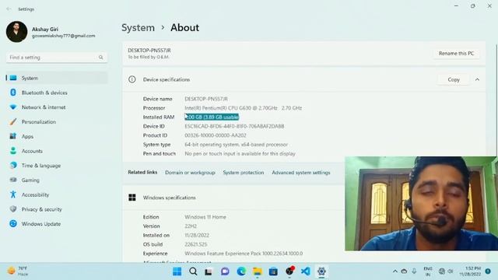498x280 pixels.
Task: Click the Processor value Intel Pentium G630
Action: 244,108
